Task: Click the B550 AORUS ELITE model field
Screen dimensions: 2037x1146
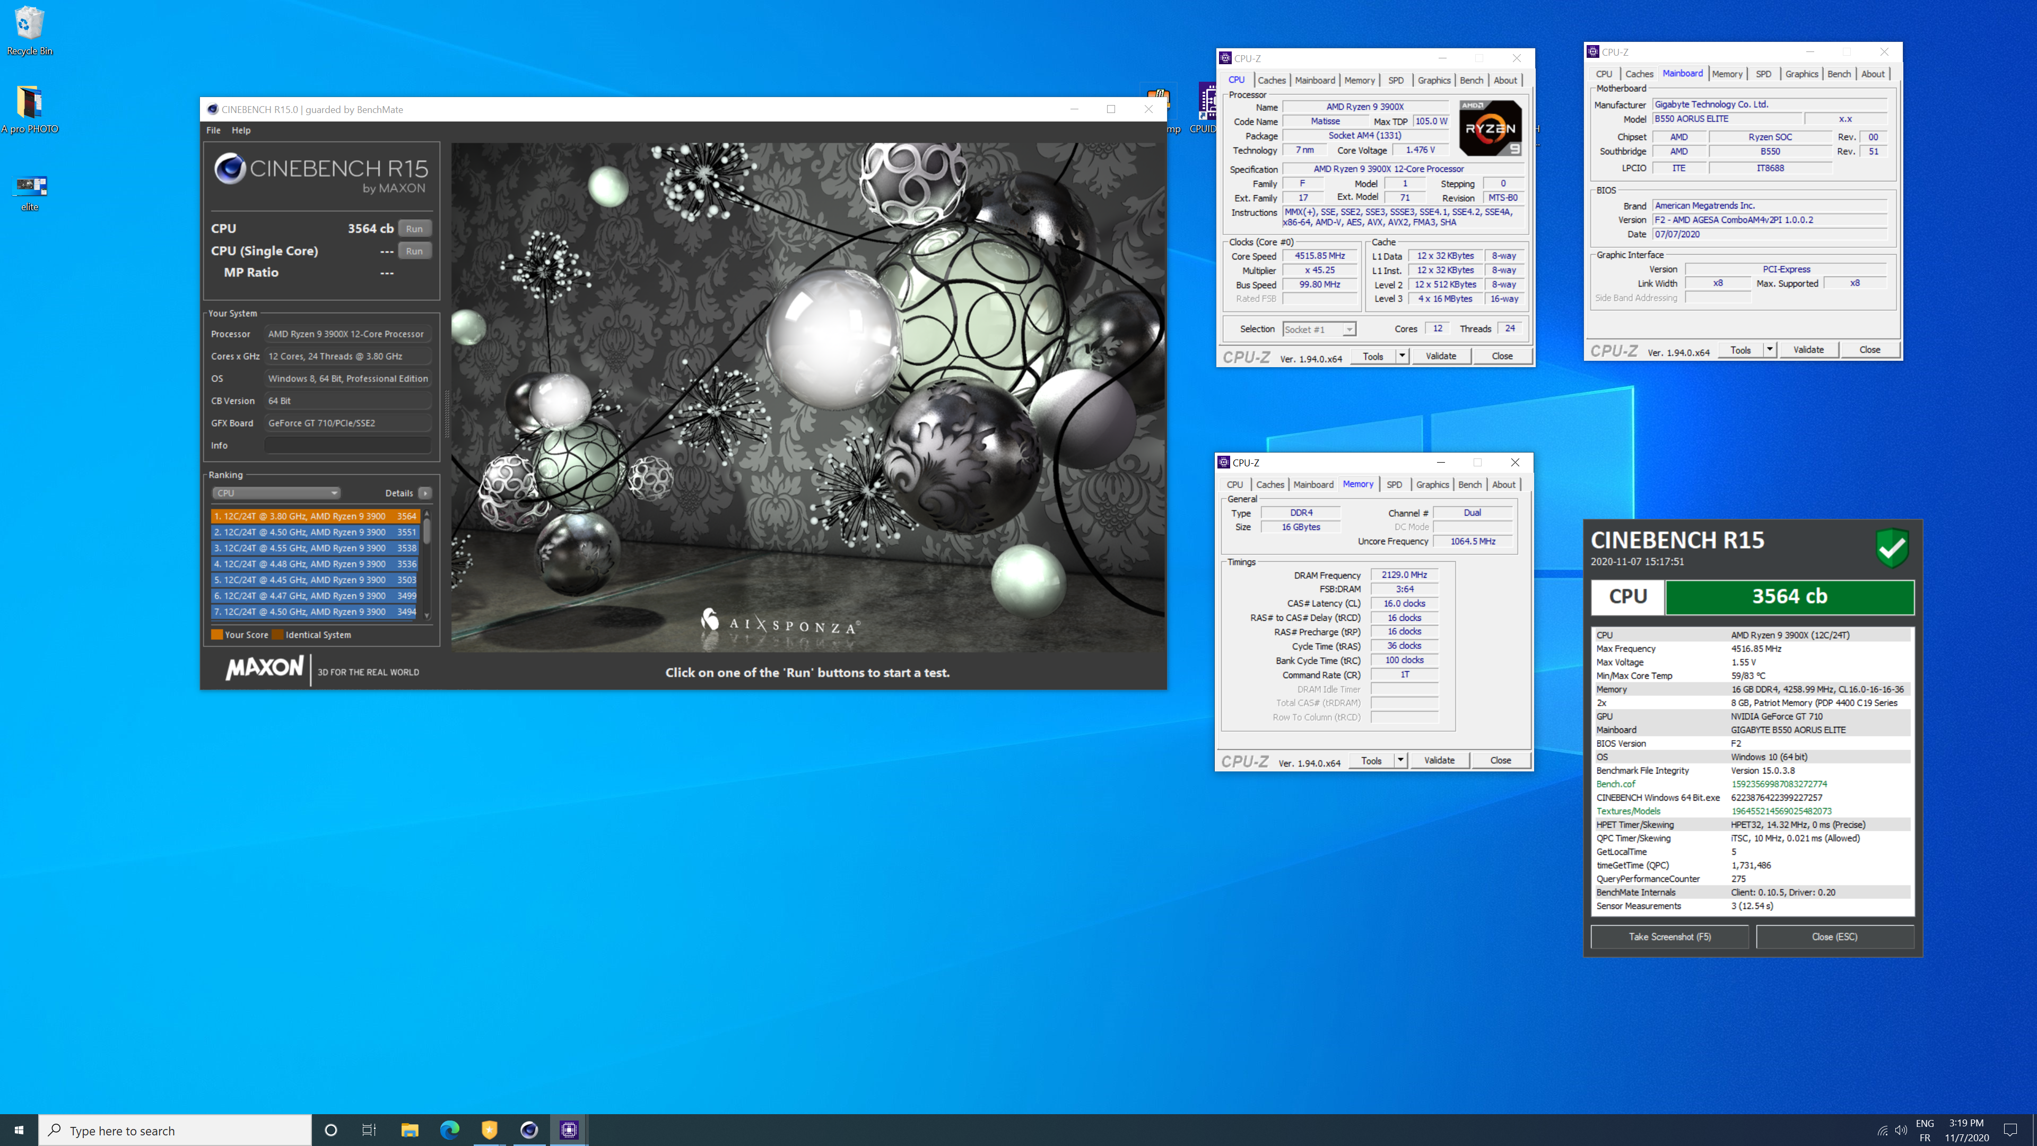Action: (x=1727, y=119)
